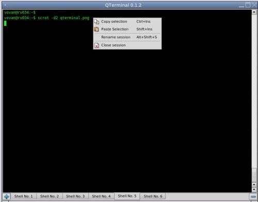Click the close tab minus icon
Screen dimensions: 258x202
[253, 196]
